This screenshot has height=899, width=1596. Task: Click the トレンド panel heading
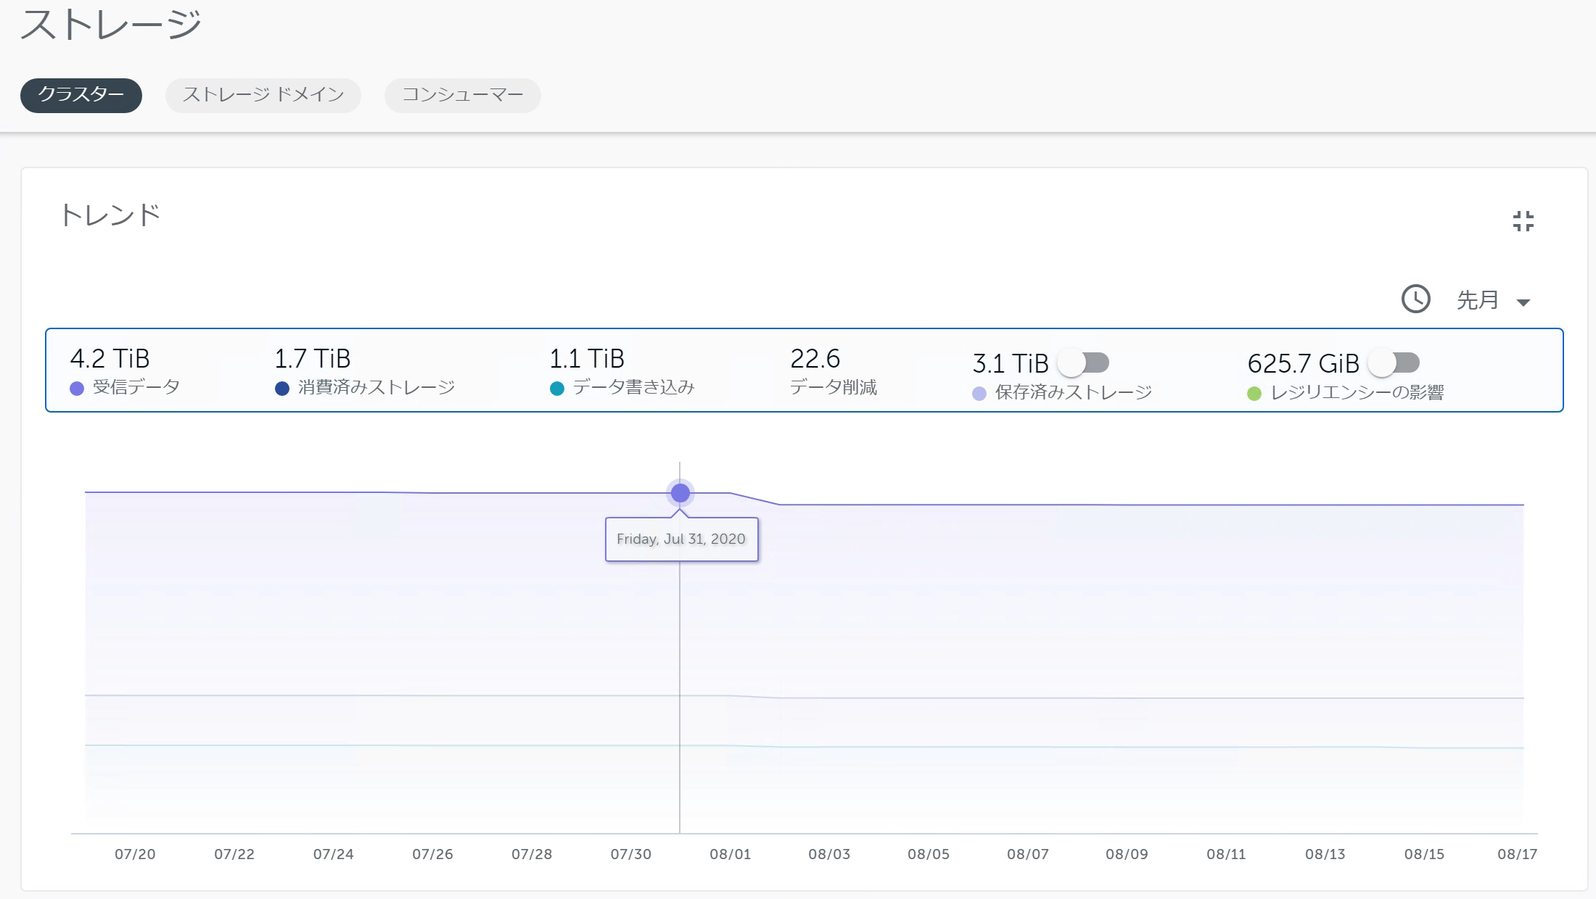(110, 215)
